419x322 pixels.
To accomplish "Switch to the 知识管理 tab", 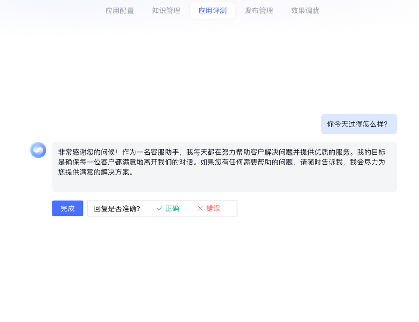I will 166,11.
